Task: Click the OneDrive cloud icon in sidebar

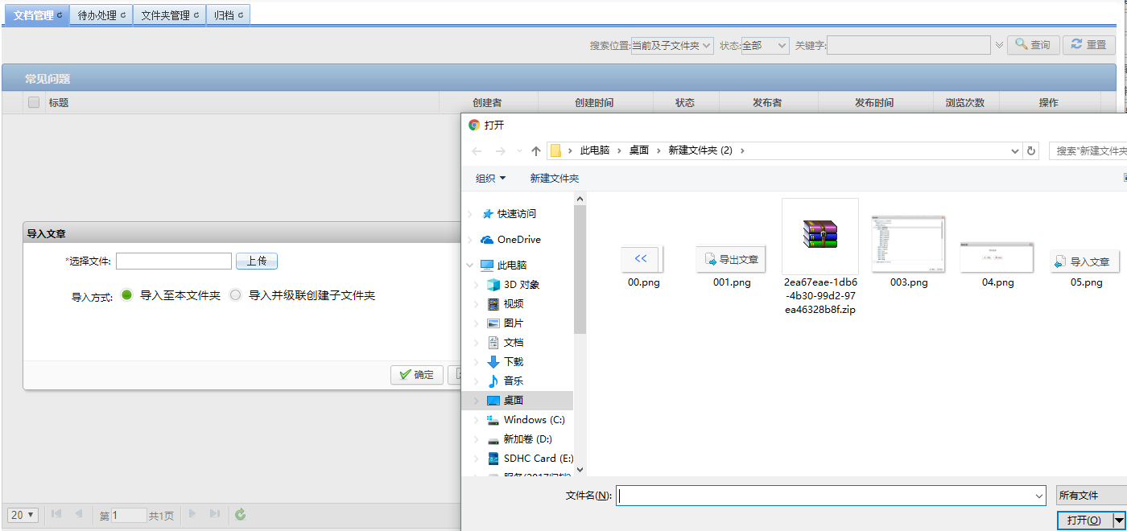Action: (487, 240)
